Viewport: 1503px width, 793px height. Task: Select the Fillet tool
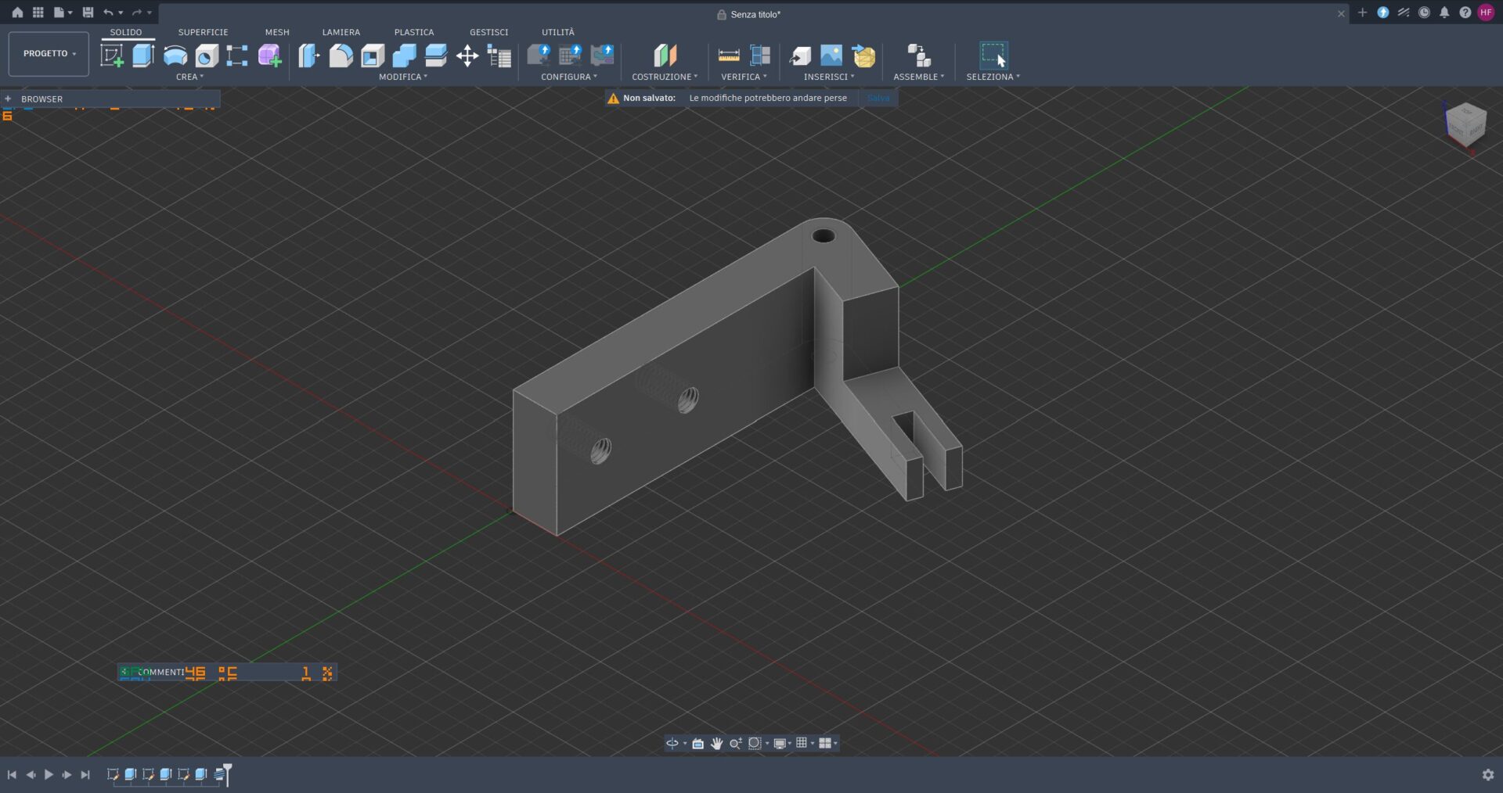click(x=341, y=56)
